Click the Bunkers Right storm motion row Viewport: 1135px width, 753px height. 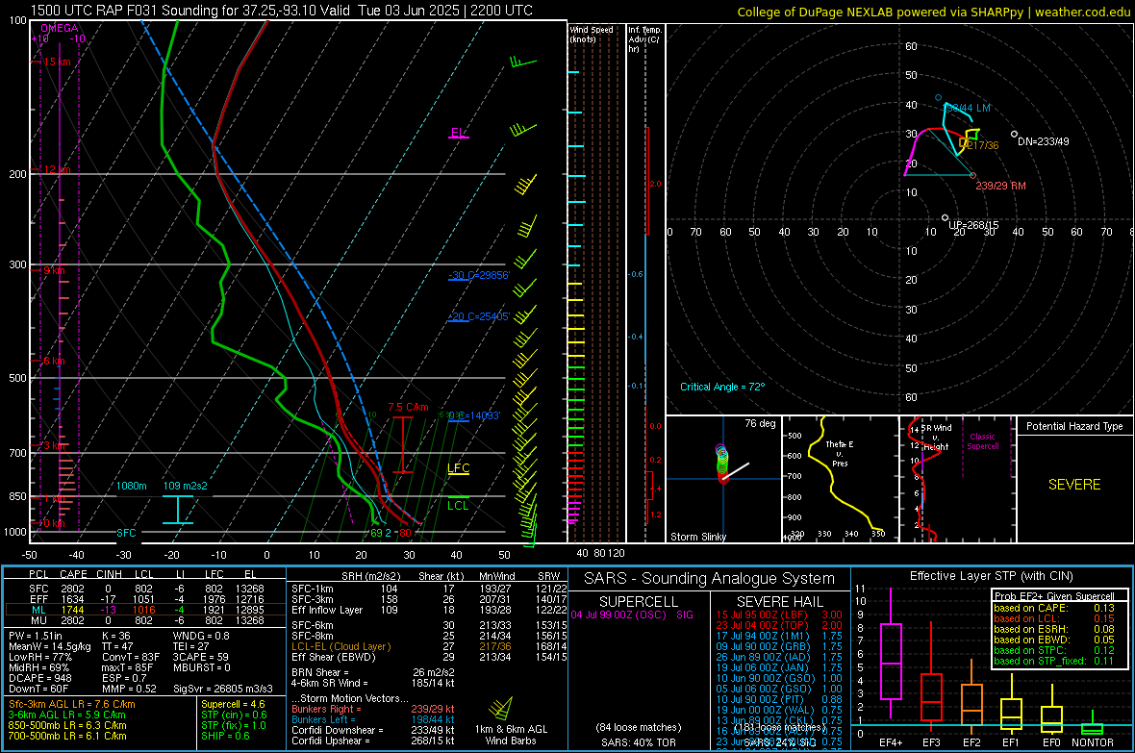coord(373,709)
